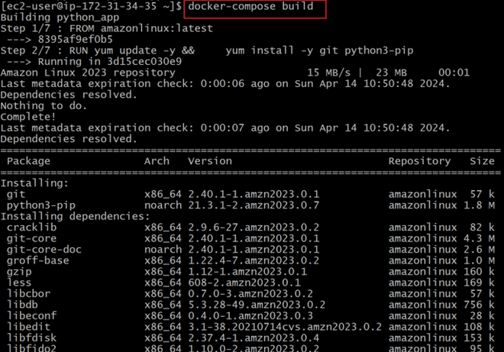Click the shell prompt '[ec2-user@ip-172-31-34-35 ~]$'
The height and width of the screenshot is (352, 504).
coord(92,6)
